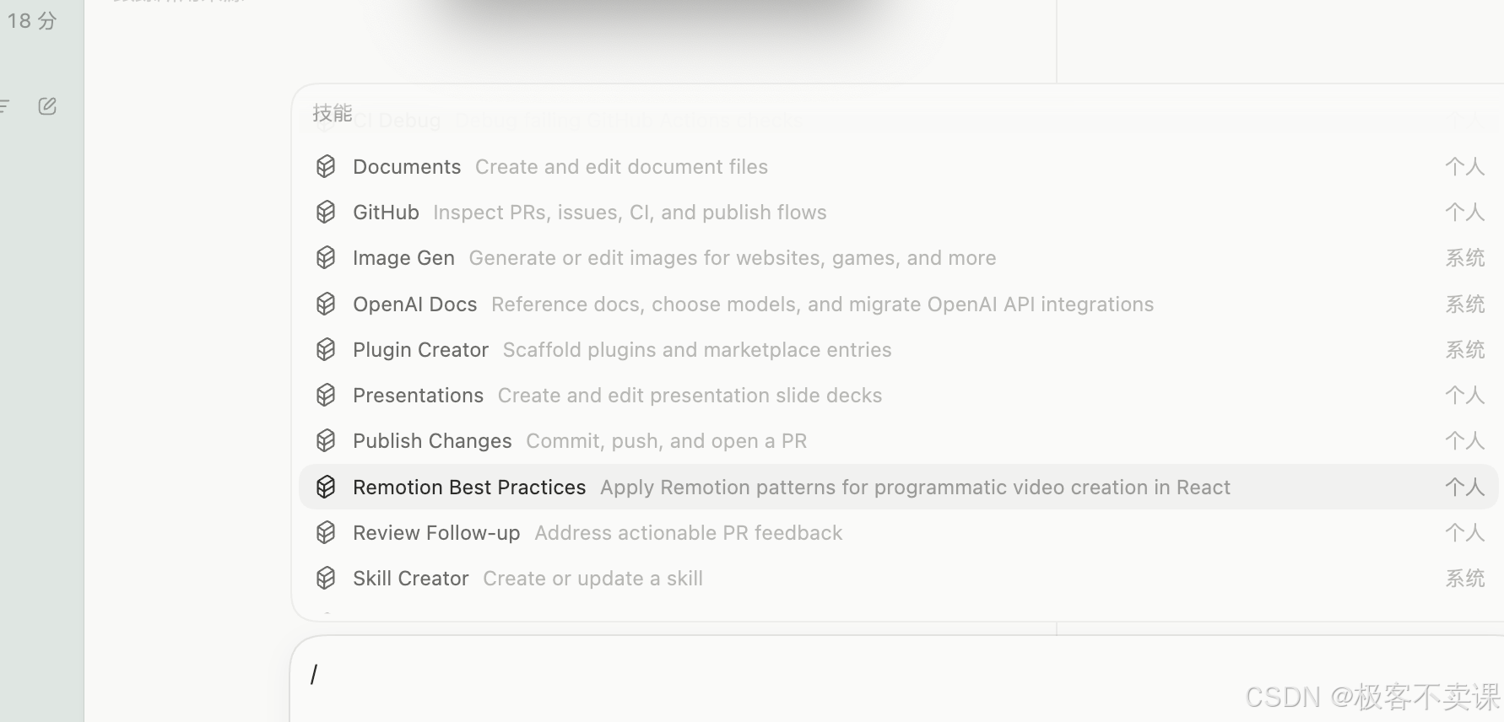Viewport: 1504px width, 722px height.
Task: Choose the Documents skill name
Action: click(x=407, y=167)
